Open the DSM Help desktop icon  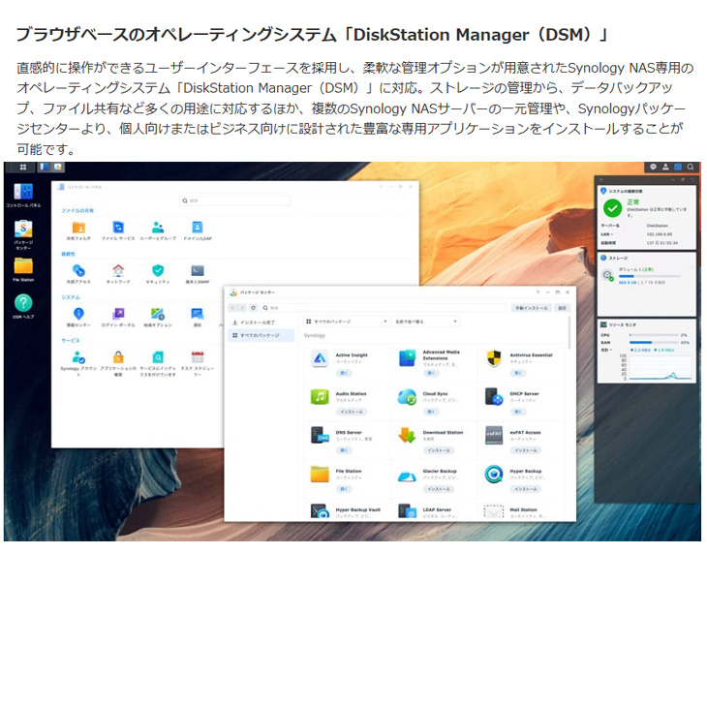pyautogui.click(x=22, y=303)
